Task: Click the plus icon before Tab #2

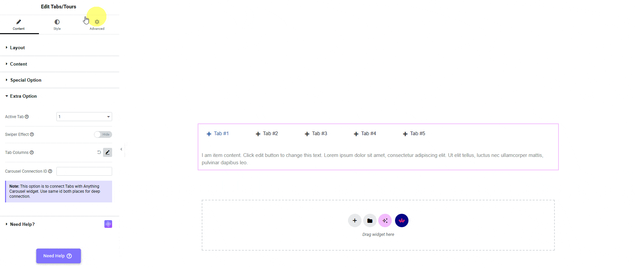Action: (258, 134)
